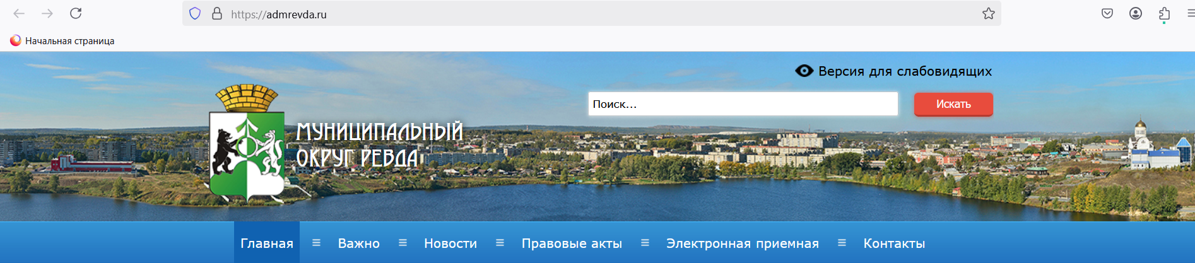Click the browser back arrow

19,13
